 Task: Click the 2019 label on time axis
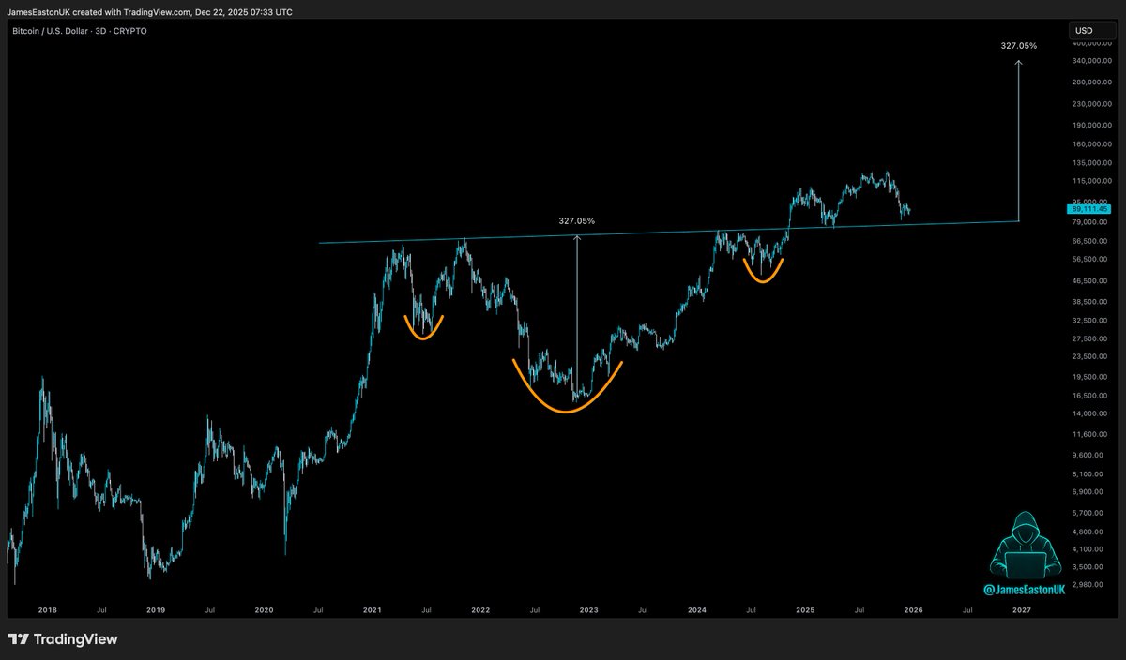[x=156, y=609]
